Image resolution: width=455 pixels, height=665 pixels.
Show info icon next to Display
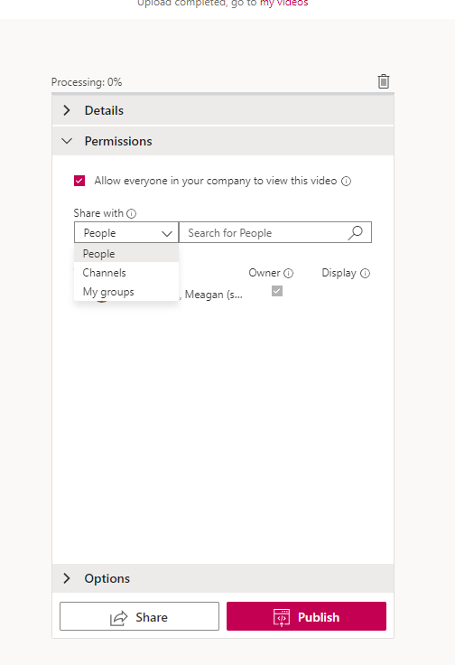[x=366, y=273]
